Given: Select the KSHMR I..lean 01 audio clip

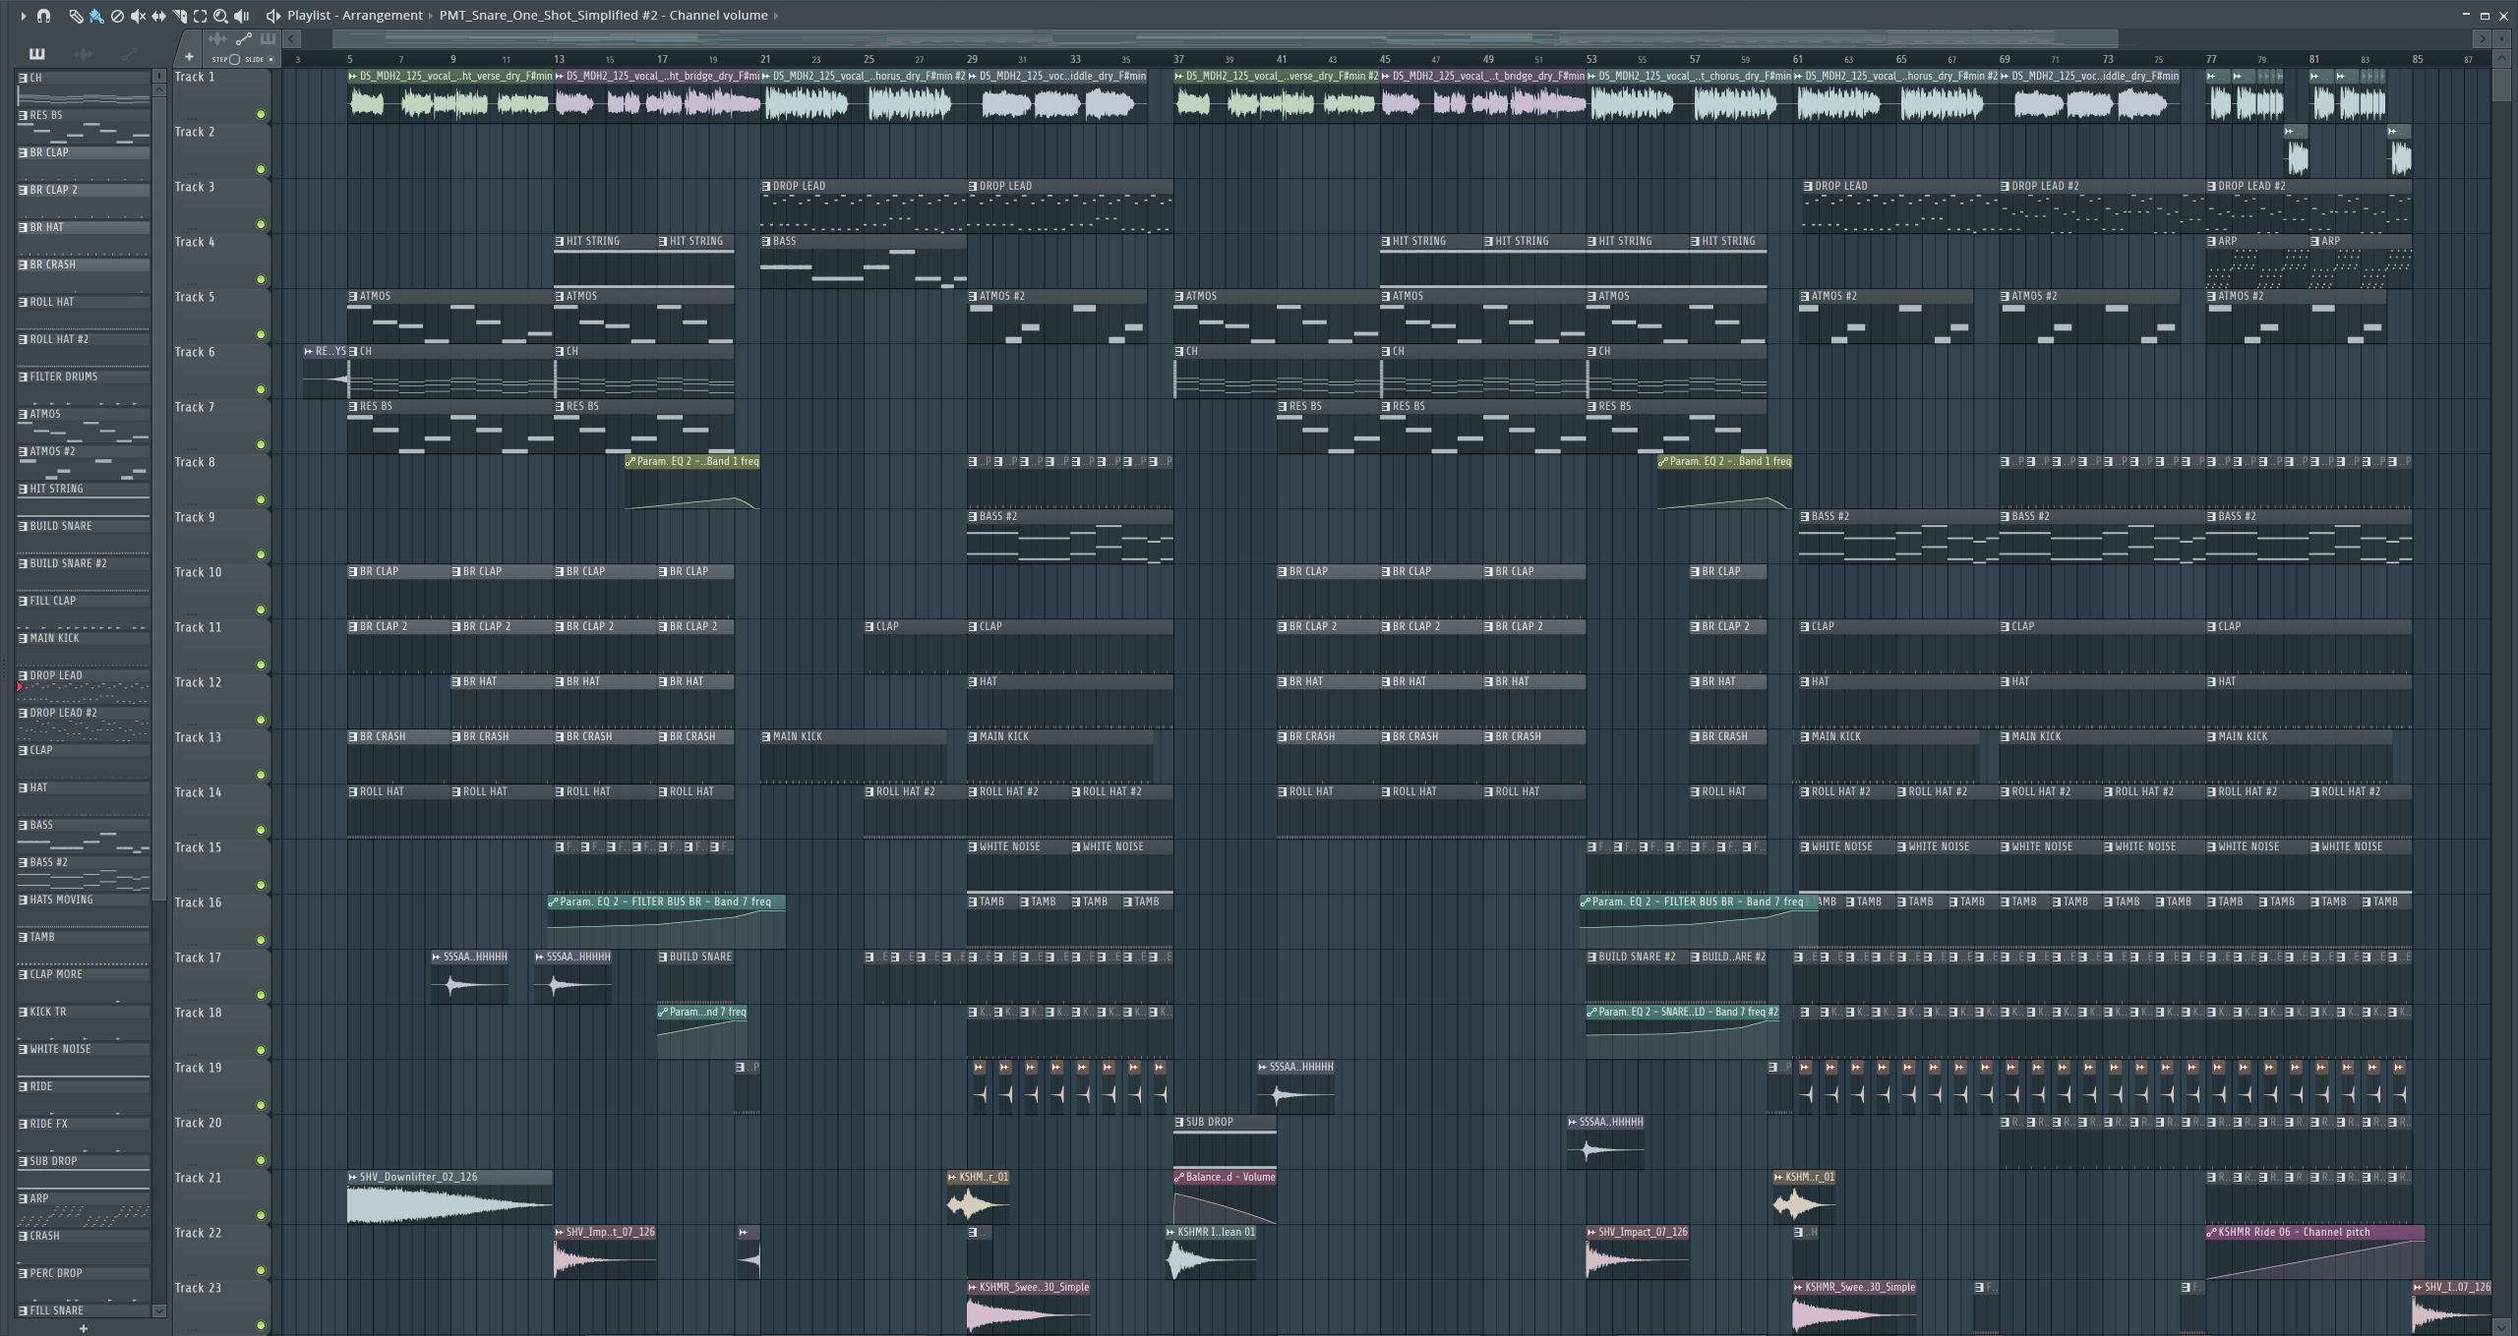Looking at the screenshot, I should point(1211,1252).
